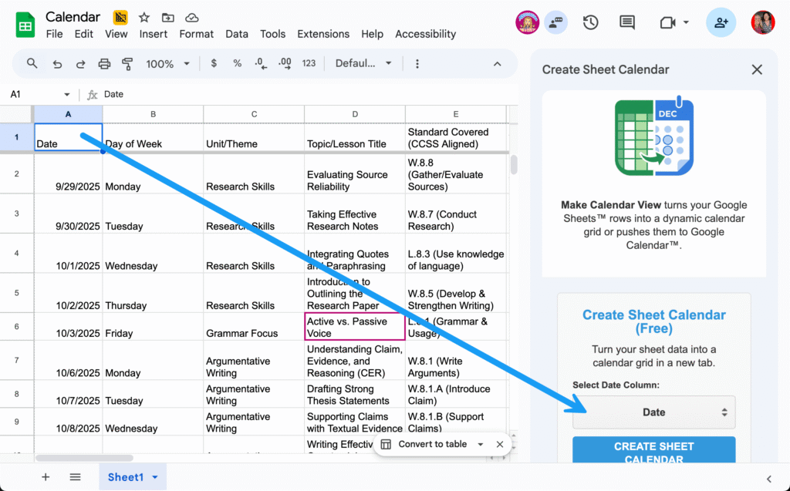Format as currency with dollar icon
The height and width of the screenshot is (491, 790).
214,63
